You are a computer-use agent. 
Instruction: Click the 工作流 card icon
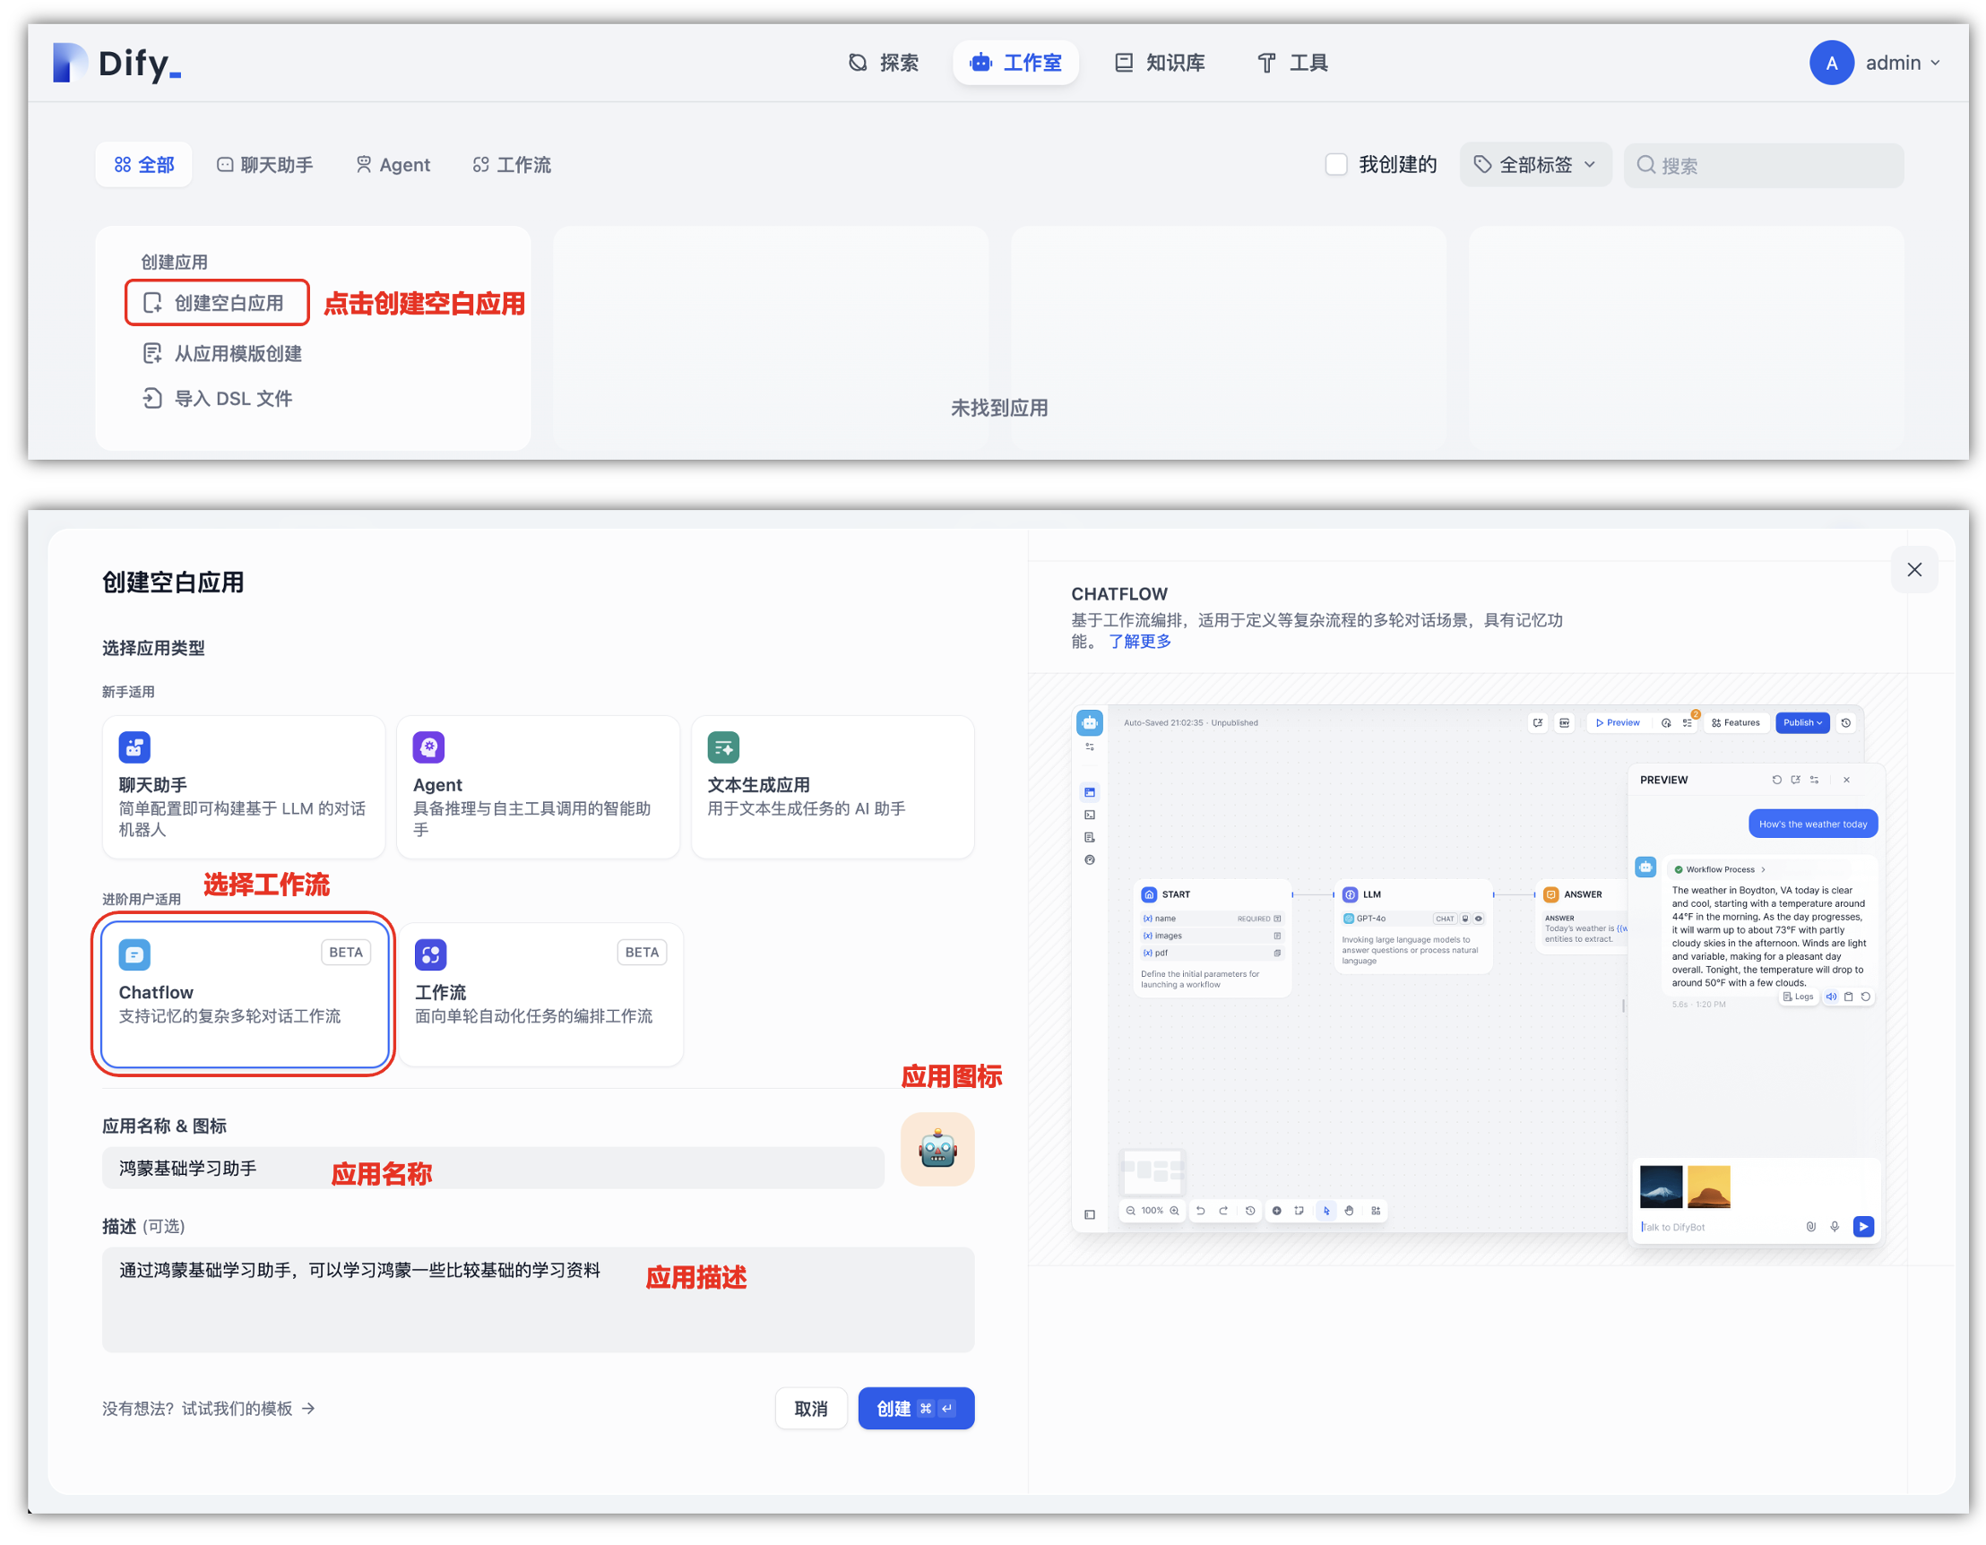pos(431,954)
